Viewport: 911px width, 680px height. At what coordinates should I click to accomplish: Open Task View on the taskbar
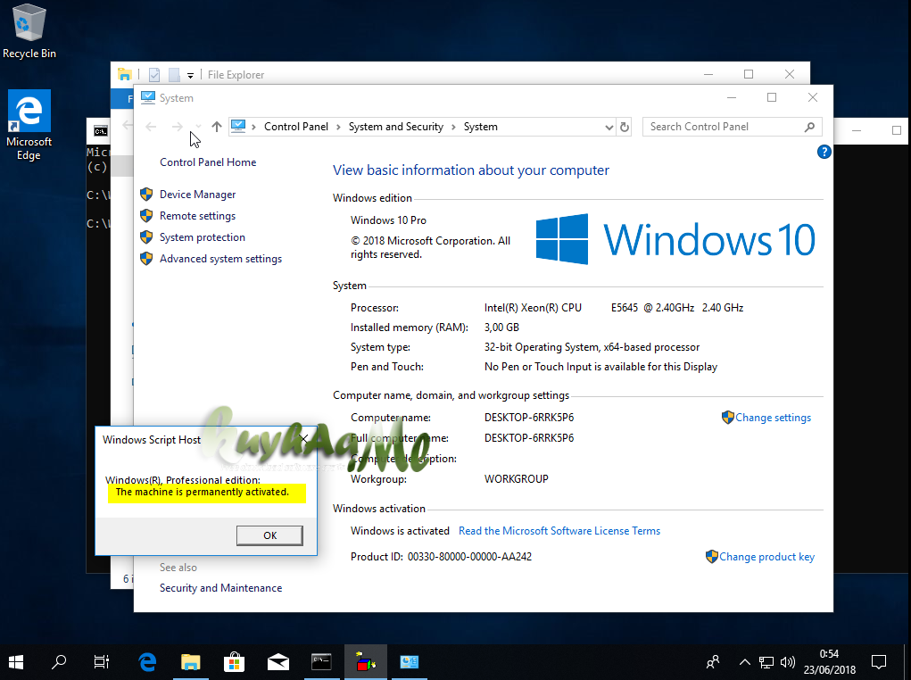(x=102, y=662)
